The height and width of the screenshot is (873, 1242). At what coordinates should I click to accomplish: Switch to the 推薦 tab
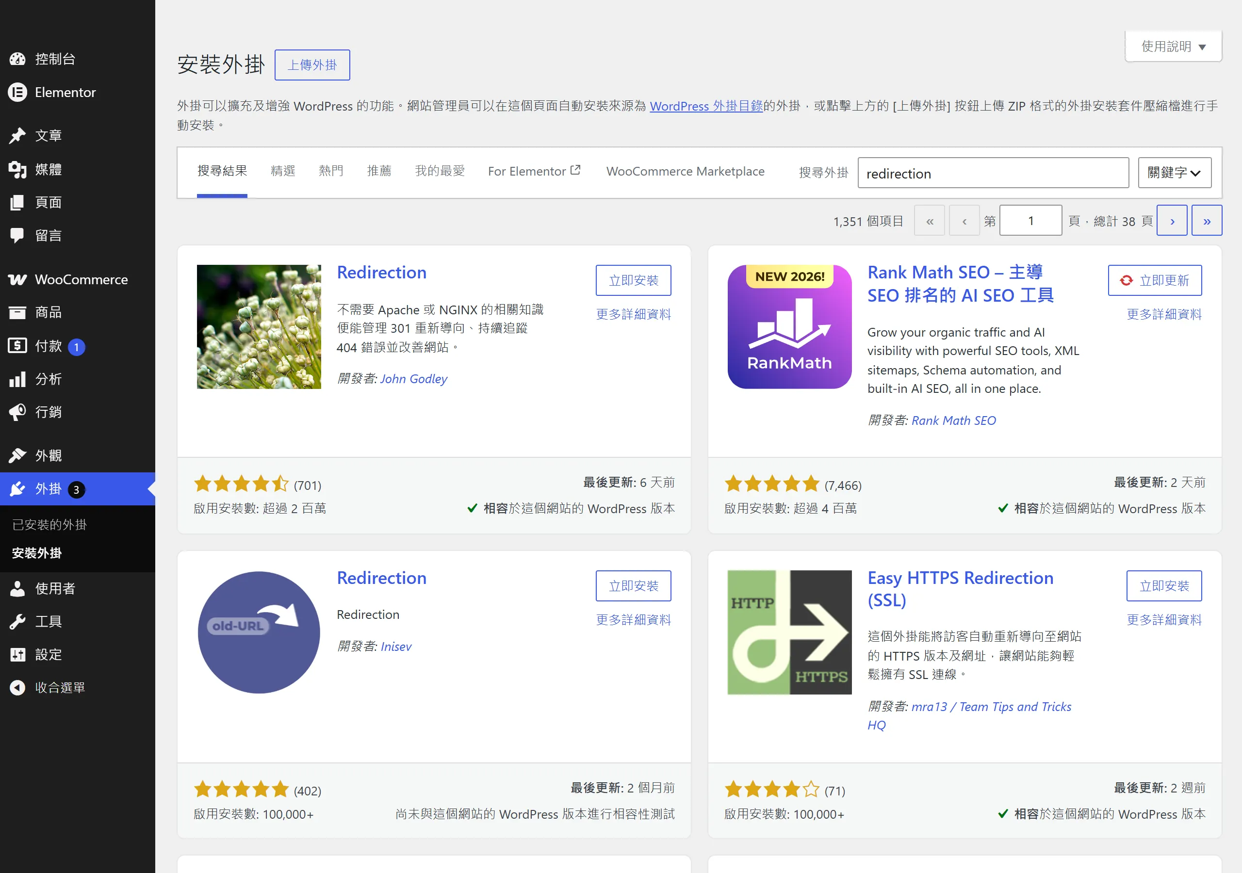(x=379, y=171)
